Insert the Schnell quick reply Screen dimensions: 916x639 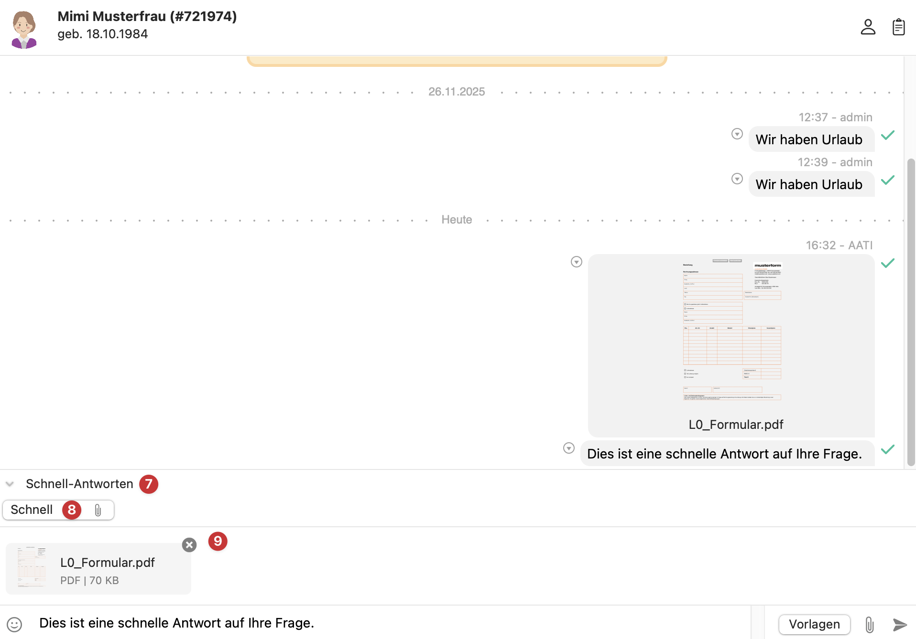(x=32, y=510)
